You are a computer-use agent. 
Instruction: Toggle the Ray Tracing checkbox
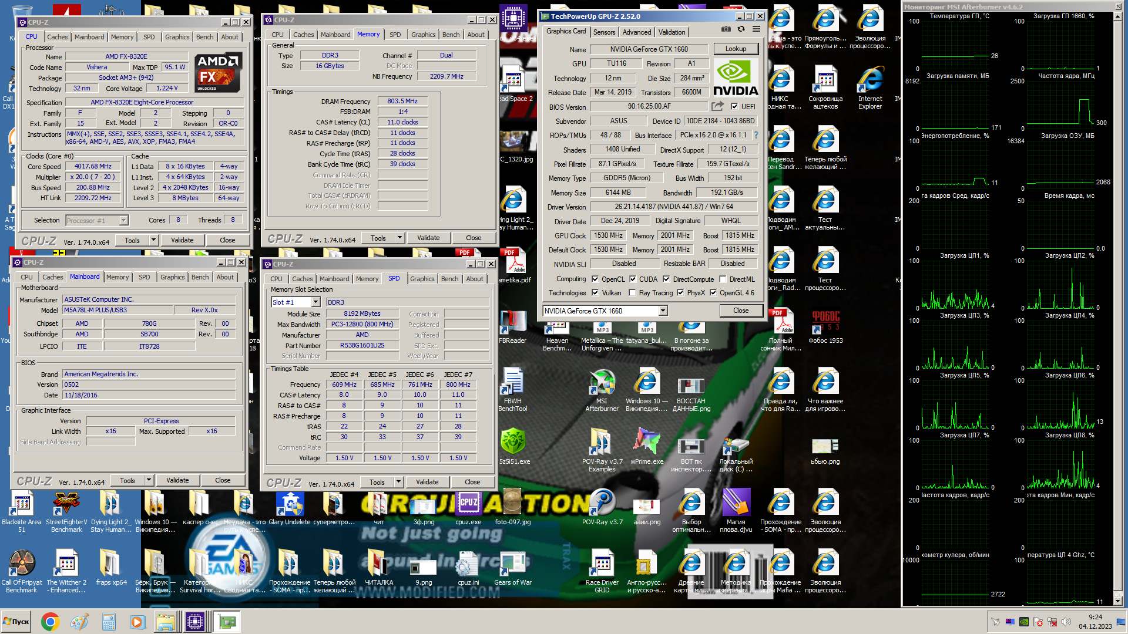[x=632, y=293]
